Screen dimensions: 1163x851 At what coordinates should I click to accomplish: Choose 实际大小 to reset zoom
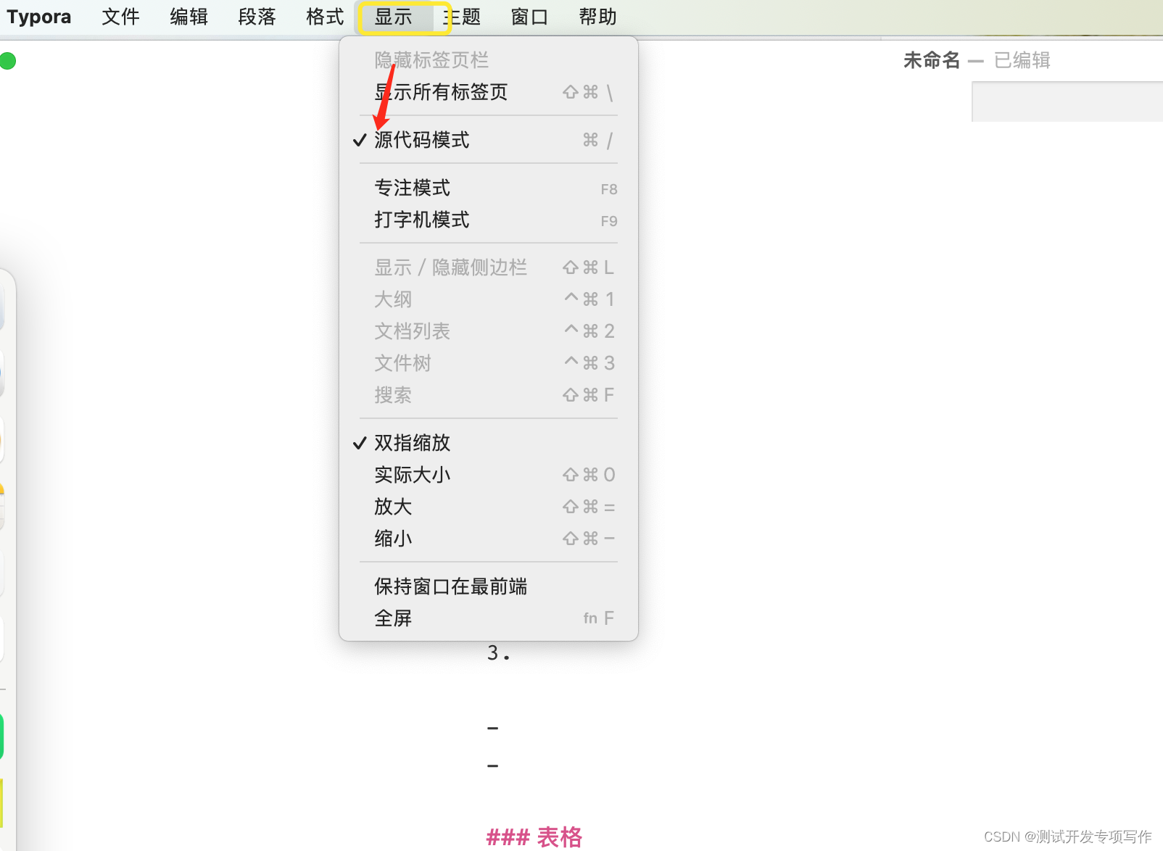[x=489, y=475]
